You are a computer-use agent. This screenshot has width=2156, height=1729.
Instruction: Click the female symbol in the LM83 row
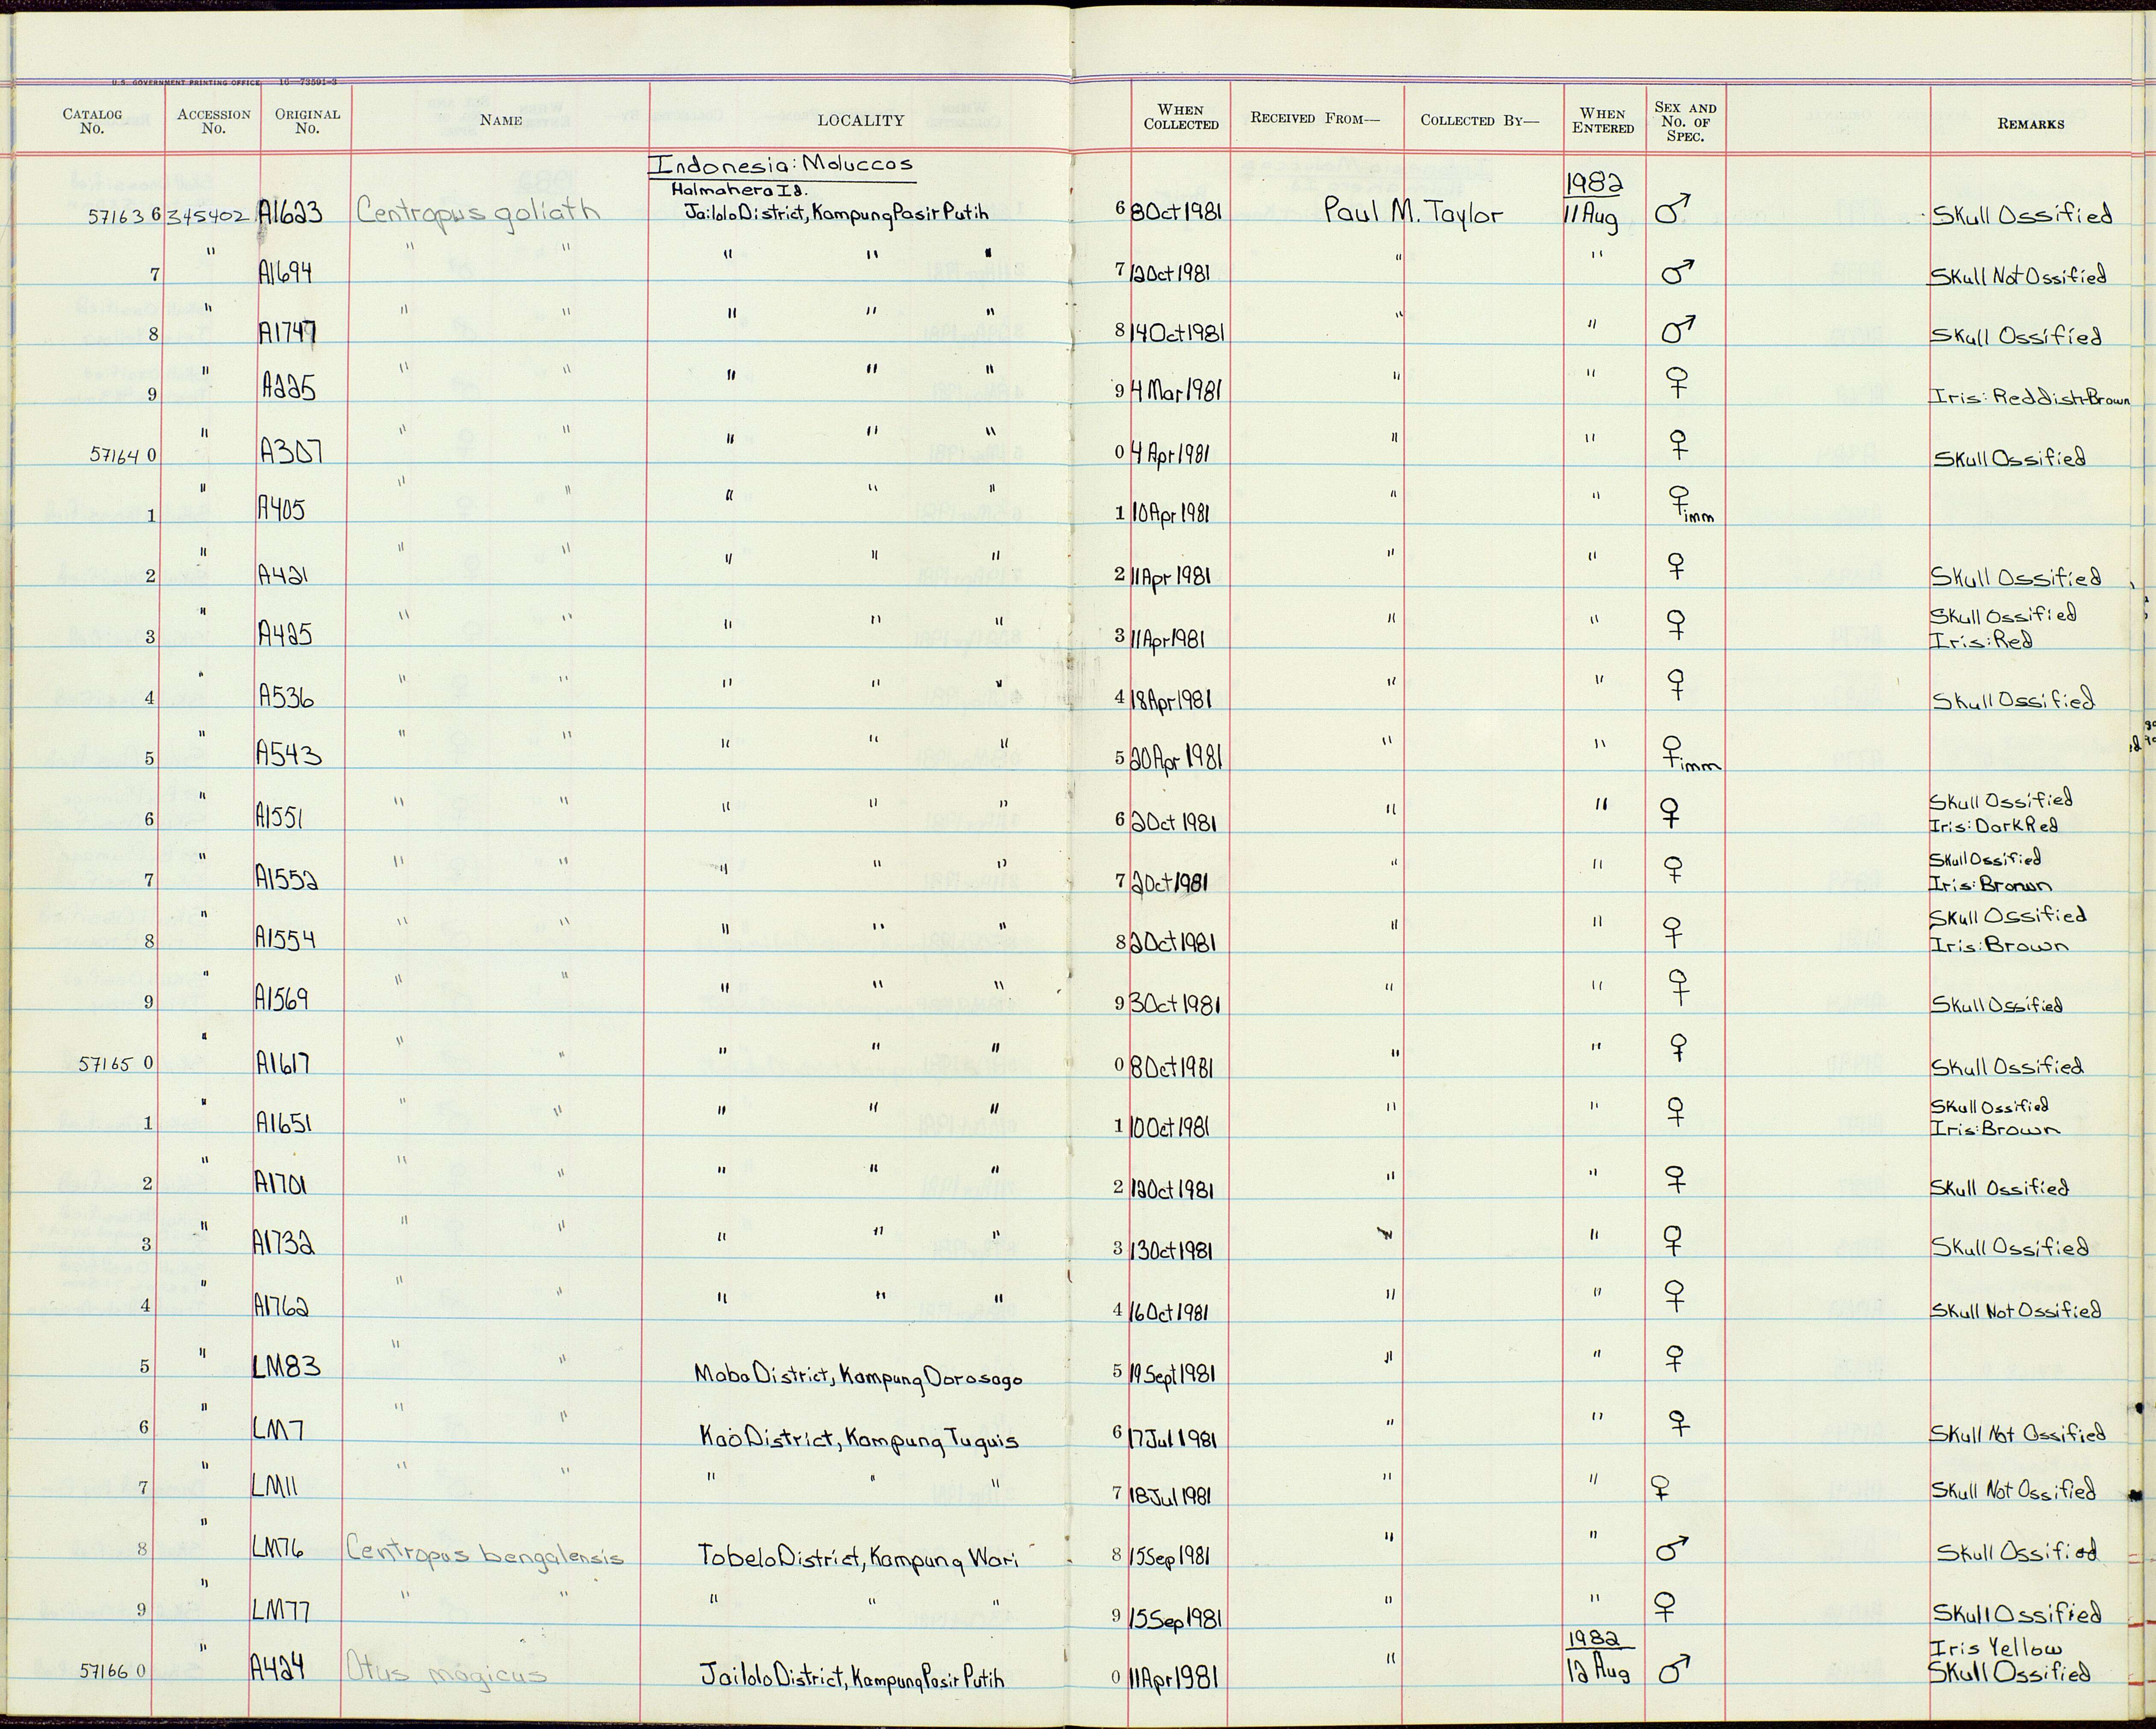1675,1358
